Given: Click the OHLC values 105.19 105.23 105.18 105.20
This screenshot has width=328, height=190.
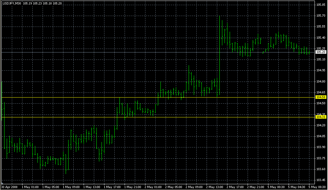Looking at the screenshot, I should point(42,3).
